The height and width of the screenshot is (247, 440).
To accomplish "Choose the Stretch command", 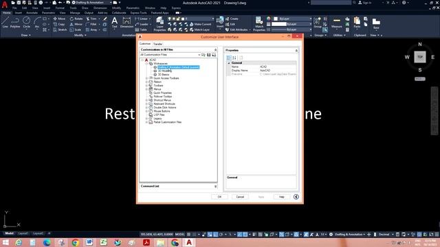I will [60, 30].
